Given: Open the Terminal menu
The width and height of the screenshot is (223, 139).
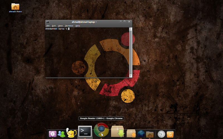Looking at the screenshot, I should tap(69, 26).
